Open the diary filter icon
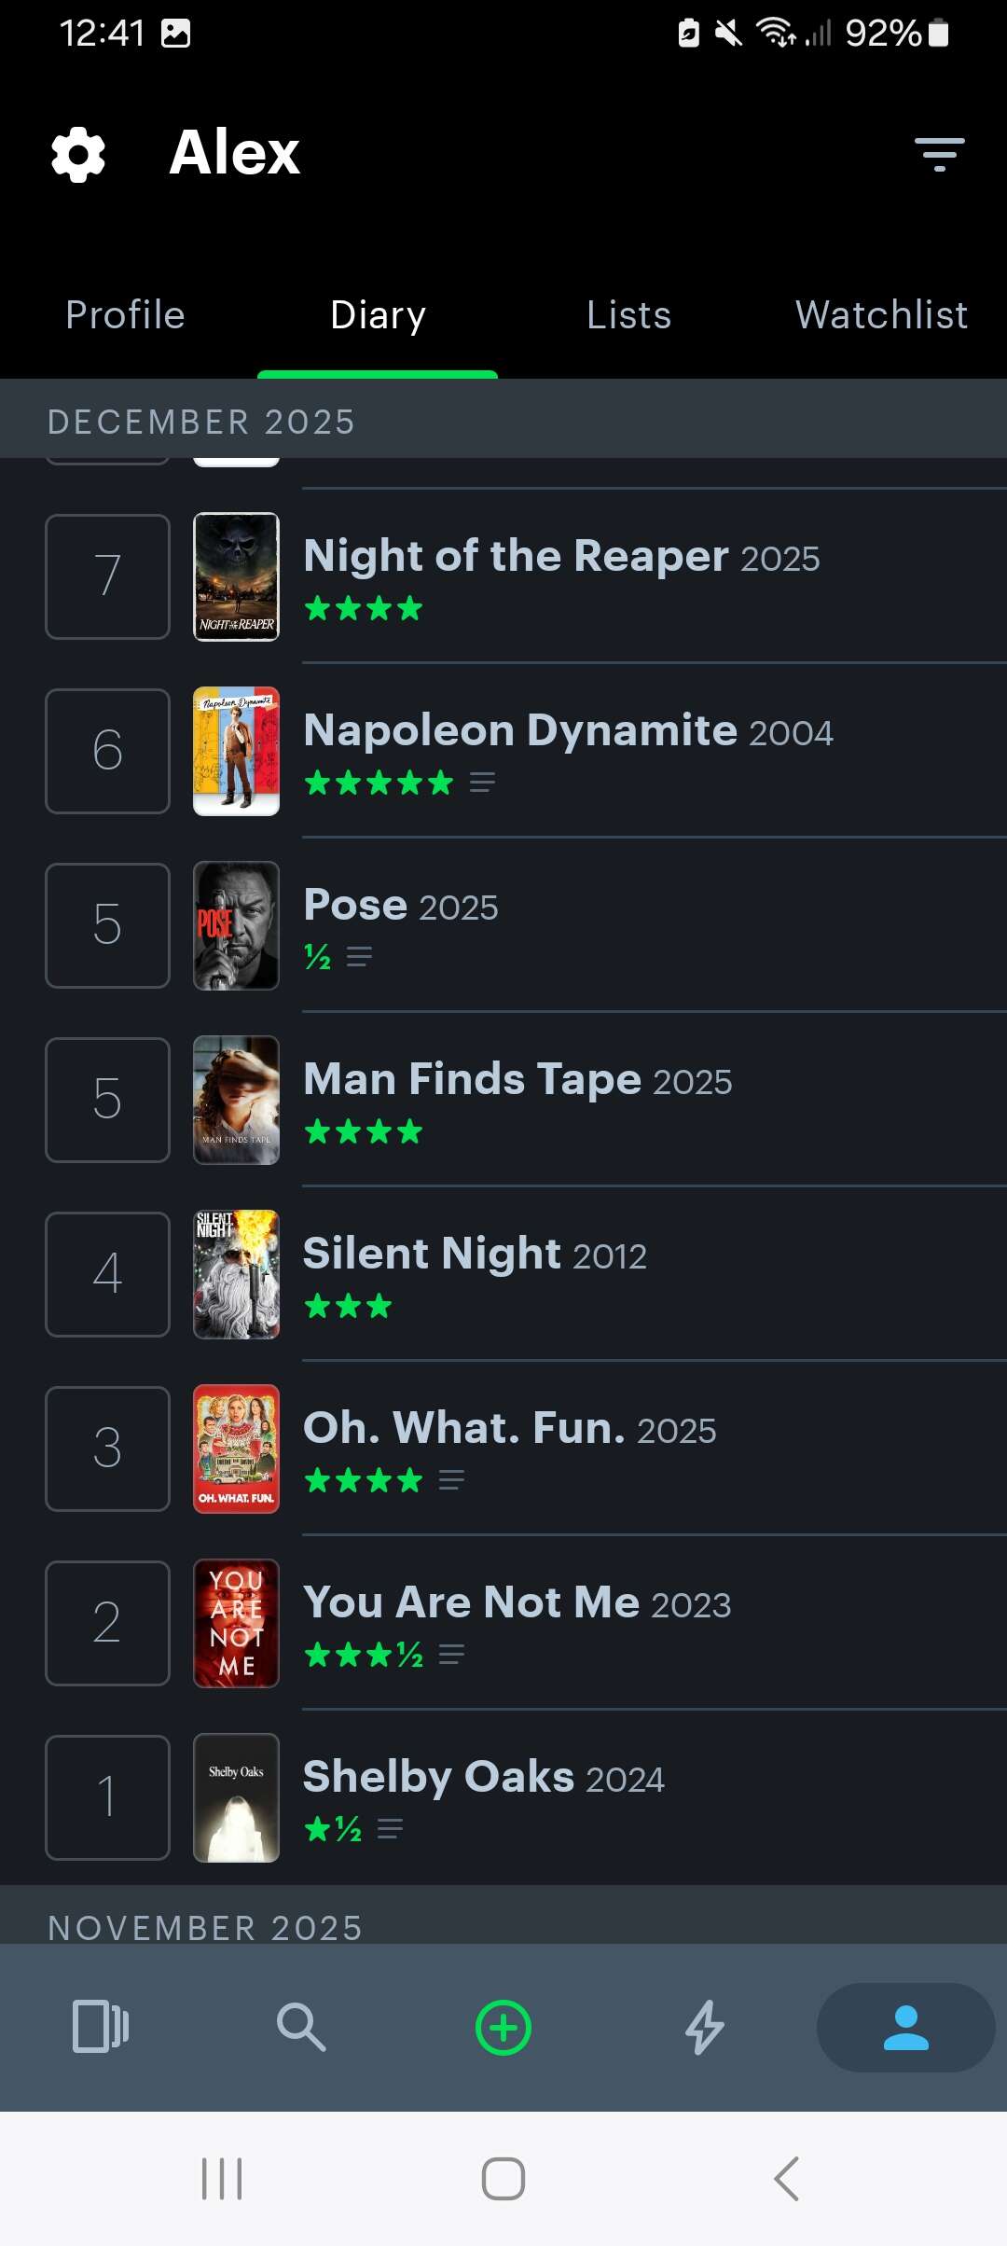Image resolution: width=1007 pixels, height=2246 pixels. (x=939, y=154)
